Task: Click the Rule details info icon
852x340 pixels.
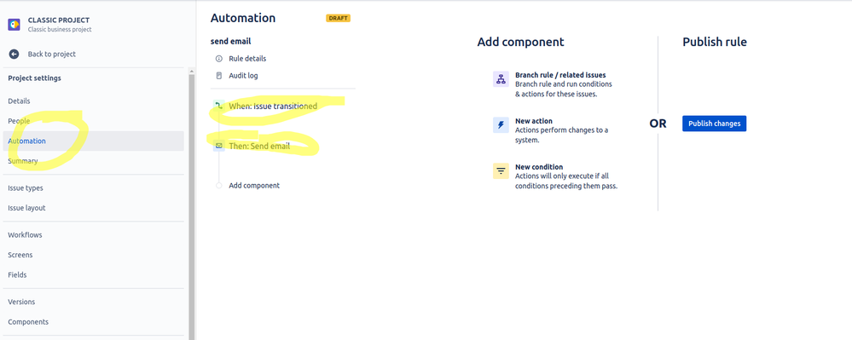Action: click(x=219, y=59)
